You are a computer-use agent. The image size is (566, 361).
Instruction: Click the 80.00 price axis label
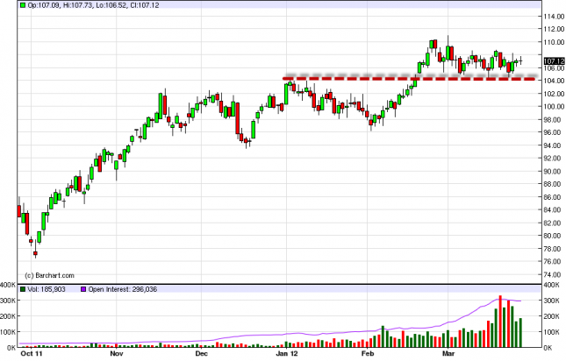click(554, 236)
